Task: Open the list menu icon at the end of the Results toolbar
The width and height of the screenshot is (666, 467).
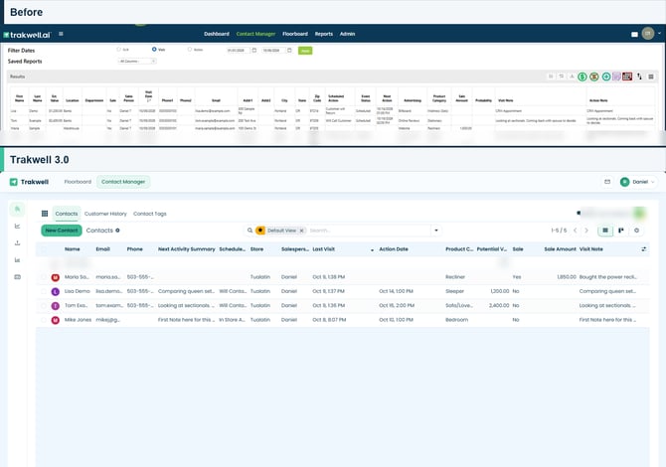Action: 651,77
